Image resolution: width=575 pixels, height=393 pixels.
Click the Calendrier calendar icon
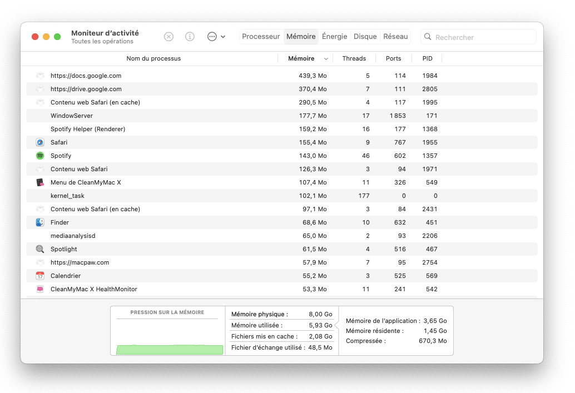tap(40, 276)
